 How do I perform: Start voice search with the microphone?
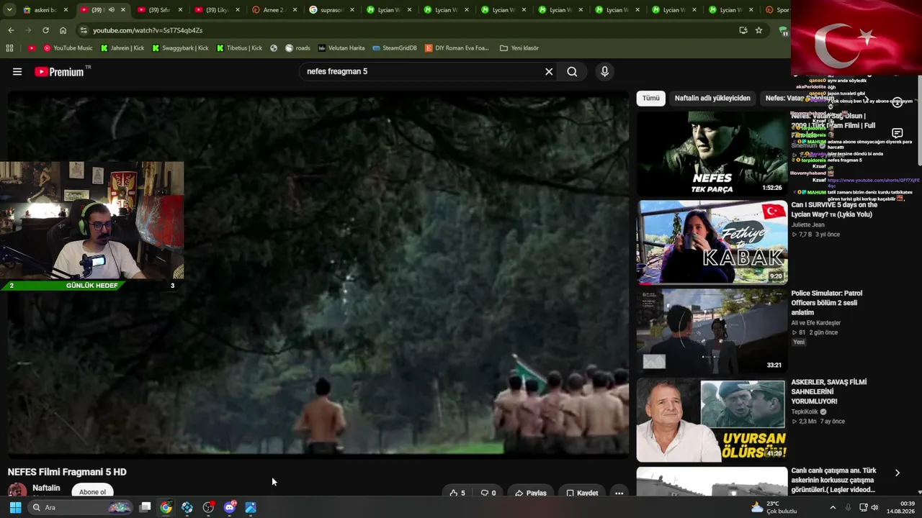[604, 72]
